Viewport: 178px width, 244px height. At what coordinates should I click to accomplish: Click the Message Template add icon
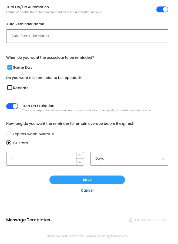pyautogui.click(x=131, y=220)
